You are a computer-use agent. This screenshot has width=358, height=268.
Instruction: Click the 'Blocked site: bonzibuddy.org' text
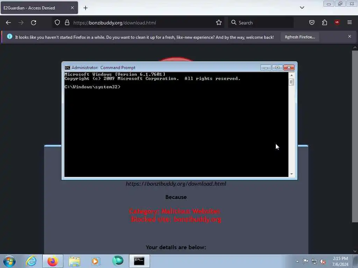pos(176,219)
